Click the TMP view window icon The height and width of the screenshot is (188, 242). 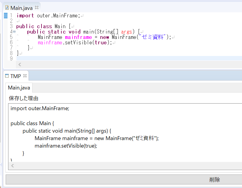[x=7, y=76]
